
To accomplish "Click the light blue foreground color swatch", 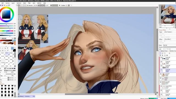I will point(12,48).
